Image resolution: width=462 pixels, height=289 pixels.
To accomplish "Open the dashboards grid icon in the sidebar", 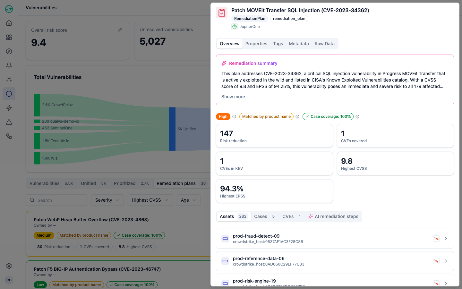I will coord(9,37).
